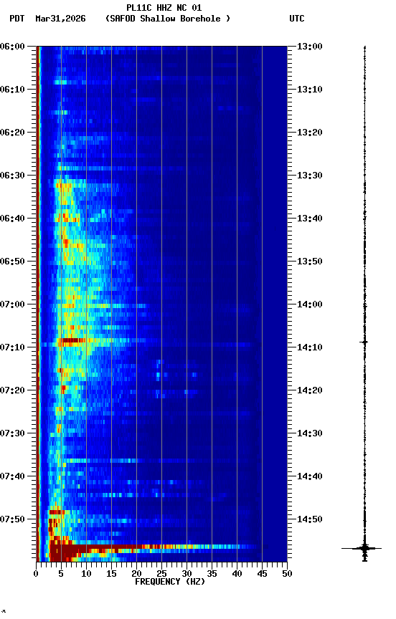Screen dimensions: 396x619
Task: Click the 20 Hz frequency tick label
Action: point(136,574)
